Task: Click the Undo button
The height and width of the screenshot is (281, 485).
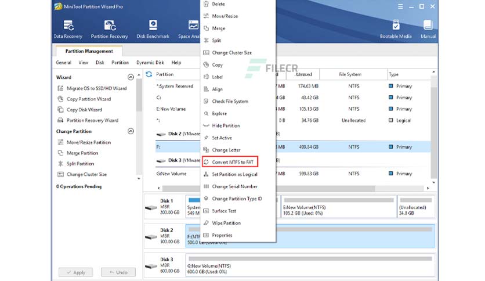Action: [x=118, y=272]
